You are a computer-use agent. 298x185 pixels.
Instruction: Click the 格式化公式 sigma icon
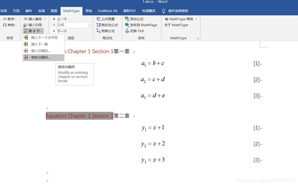pyautogui.click(x=98, y=25)
